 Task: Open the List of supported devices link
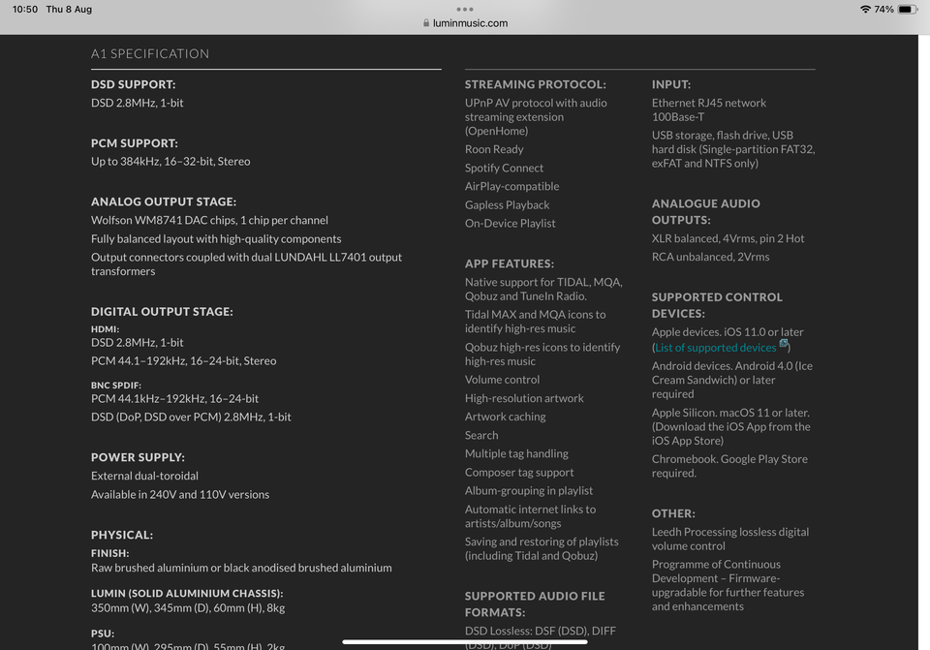[x=715, y=348]
